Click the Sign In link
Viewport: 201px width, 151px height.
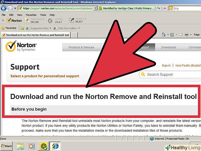(166, 66)
